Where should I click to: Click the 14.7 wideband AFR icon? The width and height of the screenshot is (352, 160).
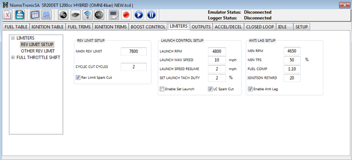[99, 15]
